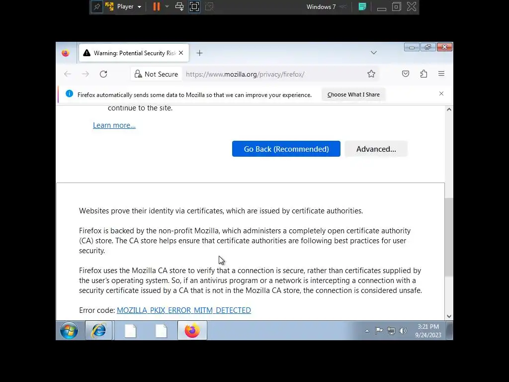The width and height of the screenshot is (509, 382).
Task: Click the Send Ctrl+Alt+Del icon
Action: coord(179,7)
